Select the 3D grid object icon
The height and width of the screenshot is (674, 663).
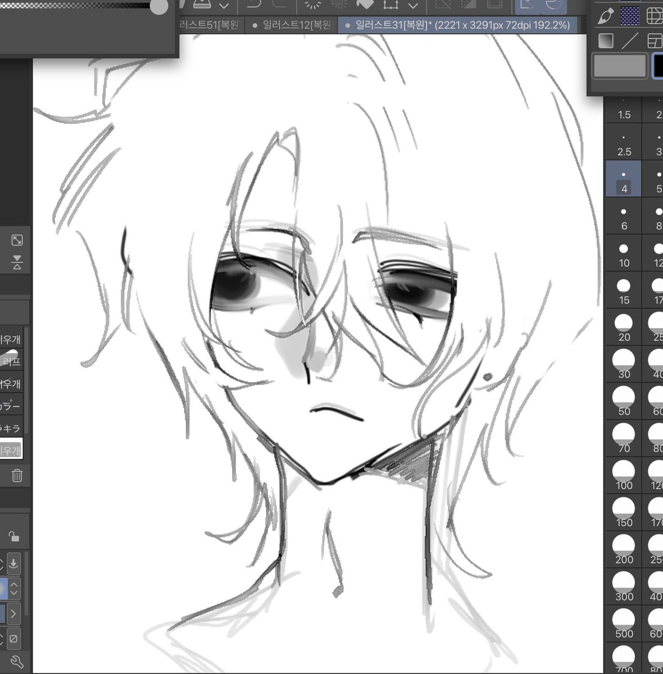pyautogui.click(x=654, y=16)
